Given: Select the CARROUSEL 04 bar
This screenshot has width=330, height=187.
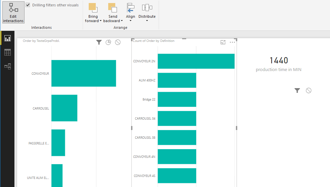Looking at the screenshot, I should pyautogui.click(x=177, y=118).
